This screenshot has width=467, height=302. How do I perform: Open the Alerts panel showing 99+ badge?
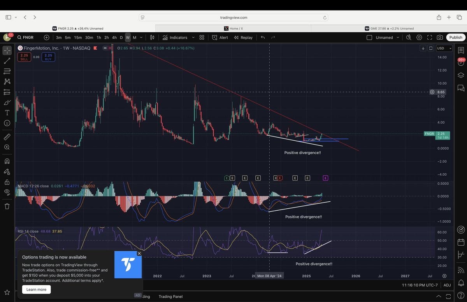click(461, 62)
